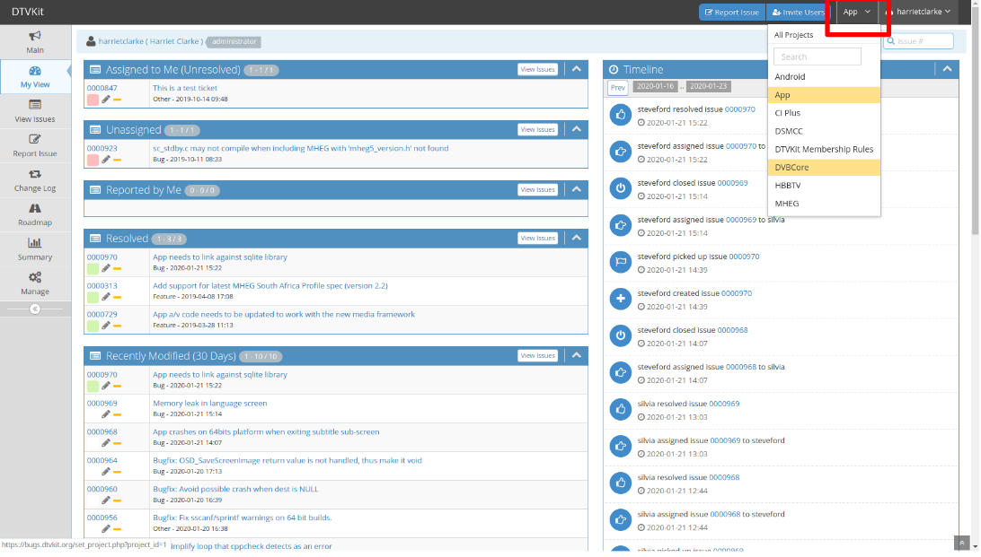Click the edit pencil for issue 0000847
981x557 pixels.
(105, 100)
